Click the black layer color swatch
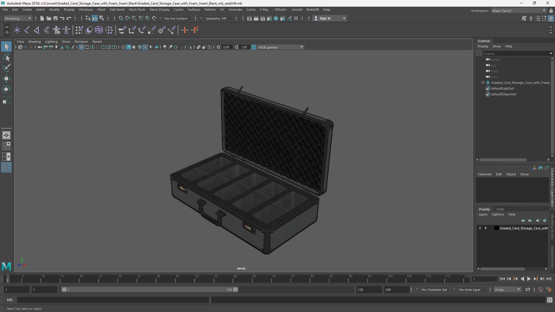Screen dimensions: 555x312 coord(497,228)
